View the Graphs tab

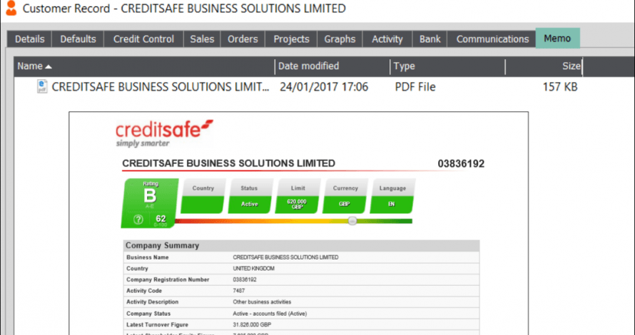[x=340, y=39]
